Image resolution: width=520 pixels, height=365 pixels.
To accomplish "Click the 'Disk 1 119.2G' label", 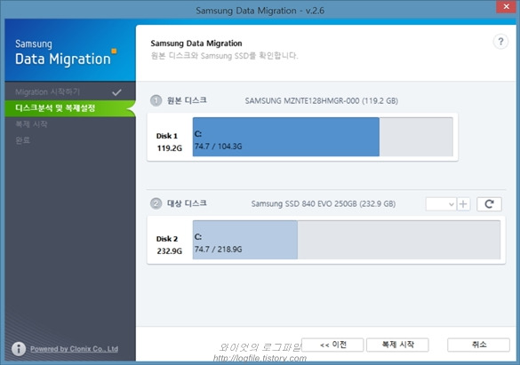I will pos(169,142).
